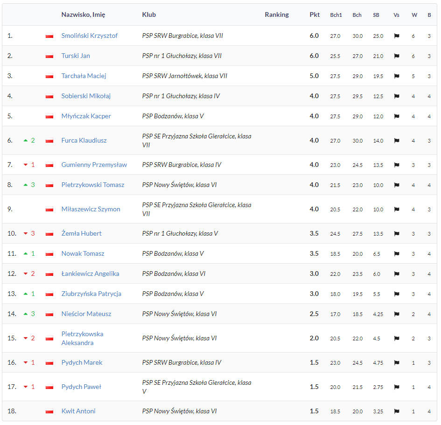The width and height of the screenshot is (441, 425).
Task: Open Turski Jan's player link
Action: (76, 56)
